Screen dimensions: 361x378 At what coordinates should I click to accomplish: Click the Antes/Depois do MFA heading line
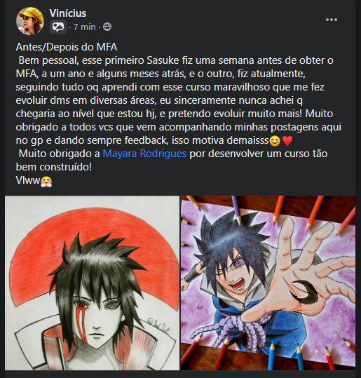click(67, 47)
